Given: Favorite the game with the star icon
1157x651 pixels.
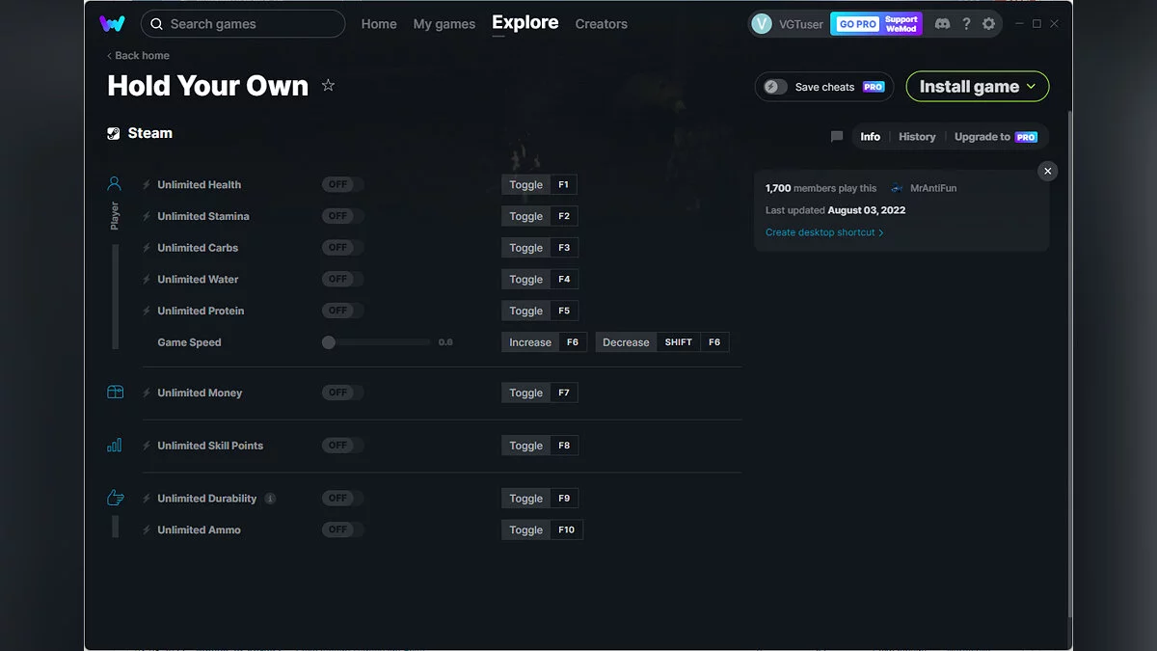Looking at the screenshot, I should coord(328,85).
